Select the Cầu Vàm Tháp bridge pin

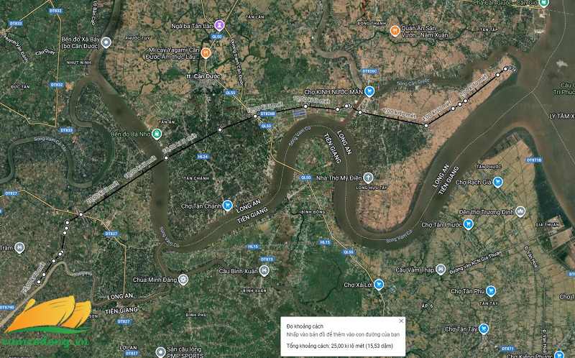tap(441, 270)
